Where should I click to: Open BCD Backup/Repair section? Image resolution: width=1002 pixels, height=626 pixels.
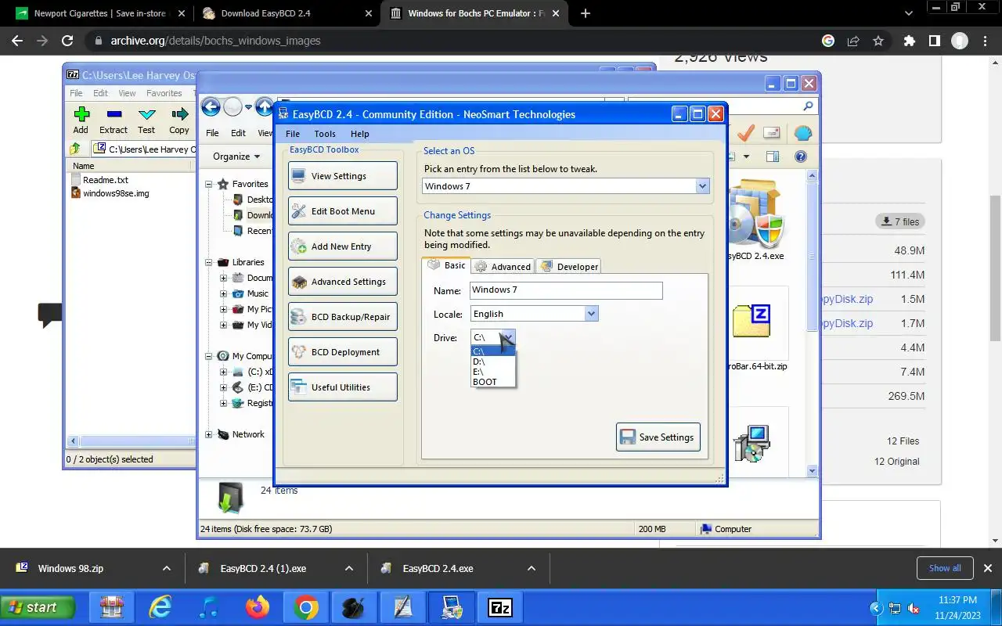coord(343,317)
